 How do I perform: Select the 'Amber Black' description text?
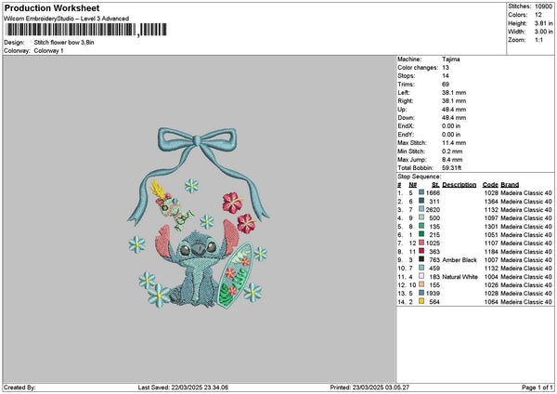[460, 260]
